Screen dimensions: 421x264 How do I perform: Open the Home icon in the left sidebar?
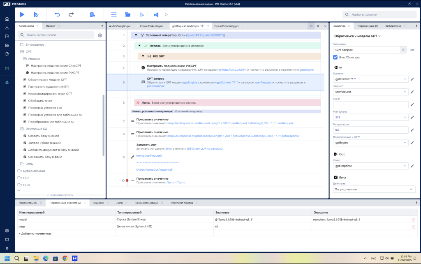click(7, 19)
